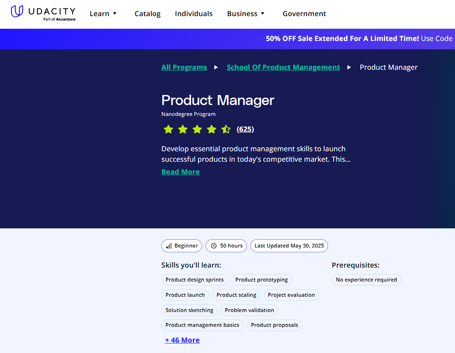
Task: Select the Problem validation skill tag
Action: [x=249, y=310]
